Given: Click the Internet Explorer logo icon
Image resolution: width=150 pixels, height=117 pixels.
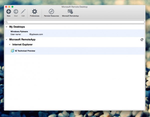Looking at the screenshot, I should 12,50.
